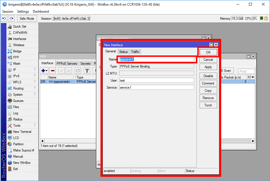Click inside the Find search box
The width and height of the screenshot is (270, 181).
(246, 71)
